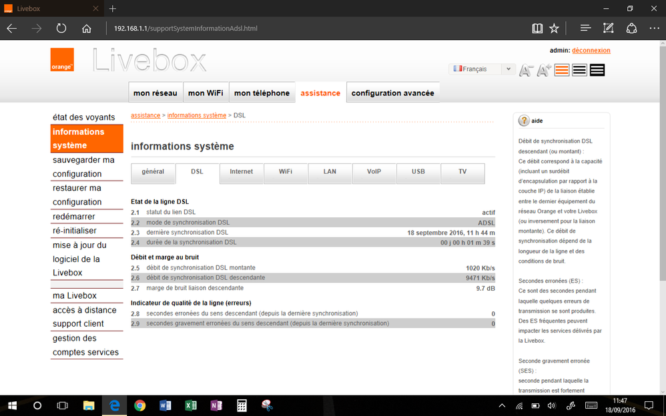This screenshot has width=666, height=416.
Task: Open accès à distance support client
Action: point(87,317)
